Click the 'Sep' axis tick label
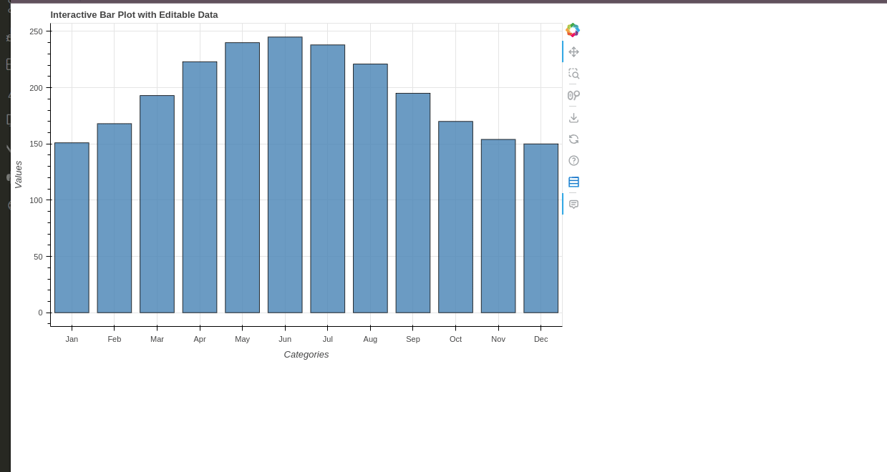Screen dimensions: 887x472 [413, 339]
